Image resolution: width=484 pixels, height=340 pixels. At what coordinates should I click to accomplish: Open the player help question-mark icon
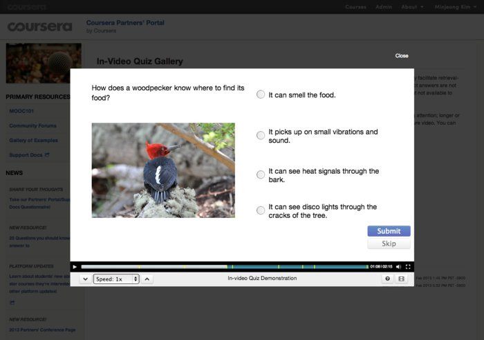(x=387, y=279)
